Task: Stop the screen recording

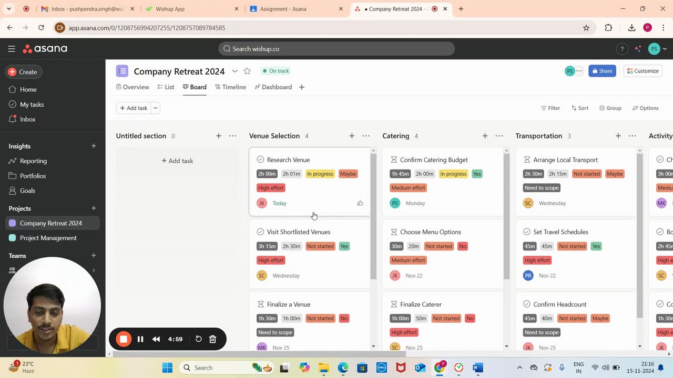Action: click(124, 339)
